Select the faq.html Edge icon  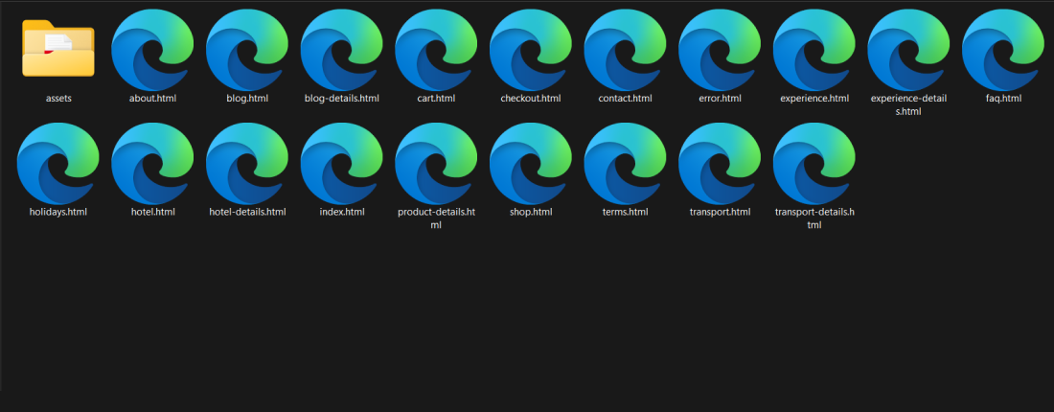(x=1003, y=50)
